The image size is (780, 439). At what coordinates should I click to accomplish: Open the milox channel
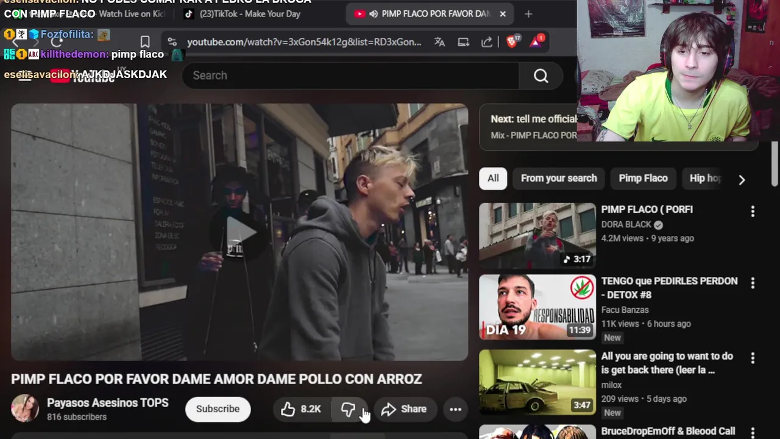point(611,385)
